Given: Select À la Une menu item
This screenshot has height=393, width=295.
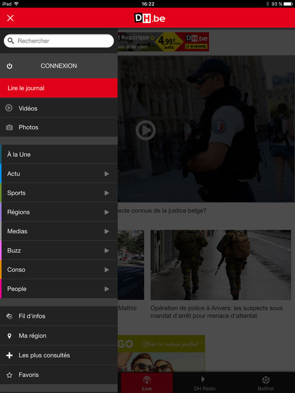Looking at the screenshot, I should [59, 155].
